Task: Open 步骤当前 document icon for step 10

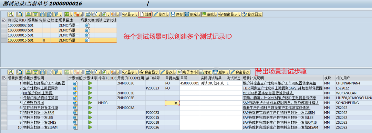Action: click(75, 127)
